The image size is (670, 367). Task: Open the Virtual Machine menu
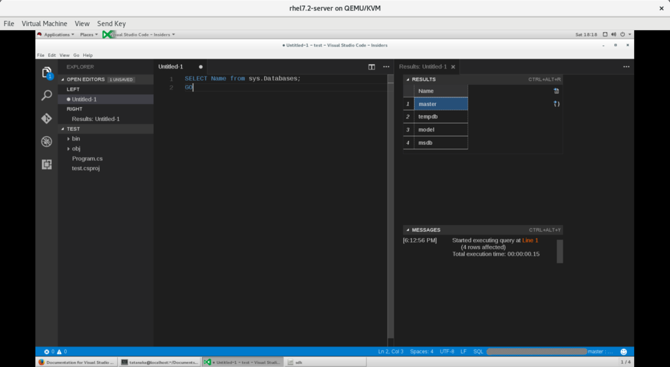tap(44, 24)
